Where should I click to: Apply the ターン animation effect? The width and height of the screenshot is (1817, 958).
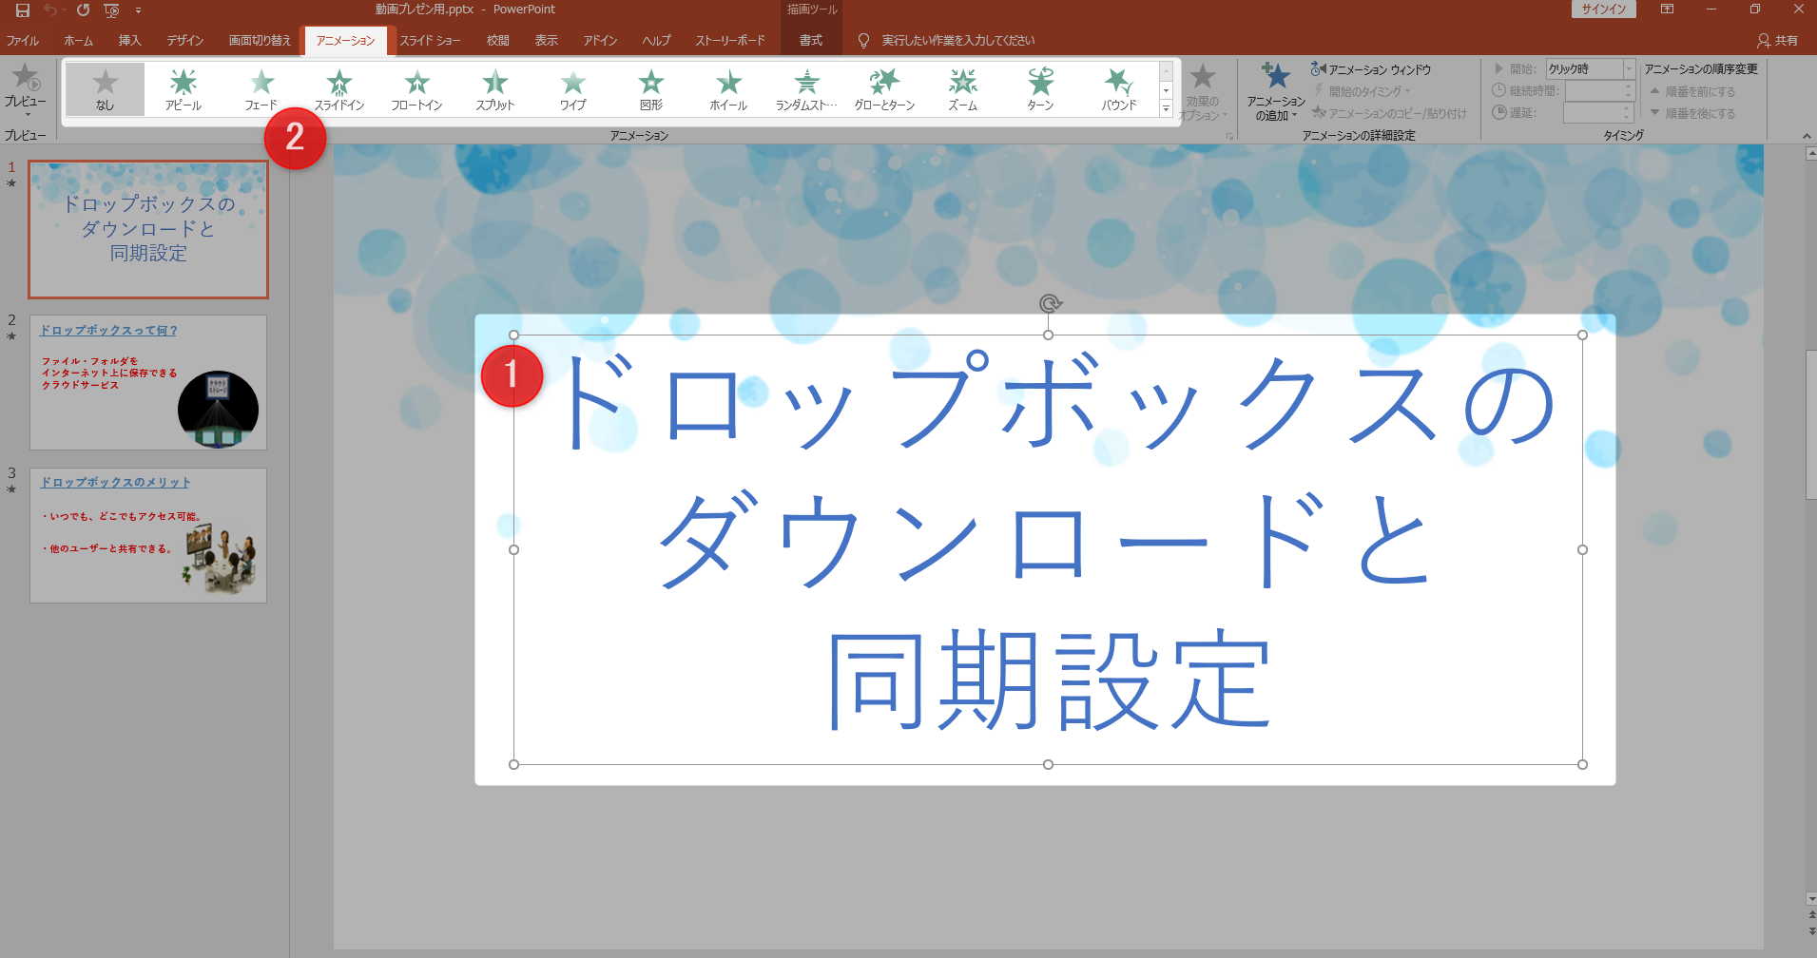click(x=1041, y=89)
